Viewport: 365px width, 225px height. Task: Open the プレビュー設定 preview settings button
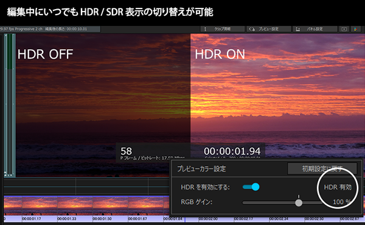pos(268,29)
